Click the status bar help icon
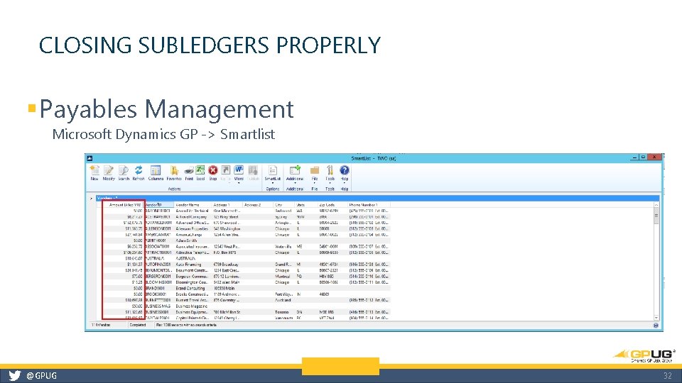Screen dimensions: 682x383 click(656, 326)
